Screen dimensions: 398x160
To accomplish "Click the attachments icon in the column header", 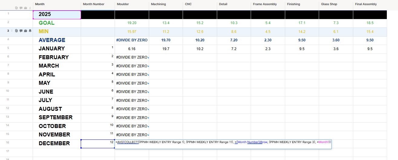I will tap(17, 8).
